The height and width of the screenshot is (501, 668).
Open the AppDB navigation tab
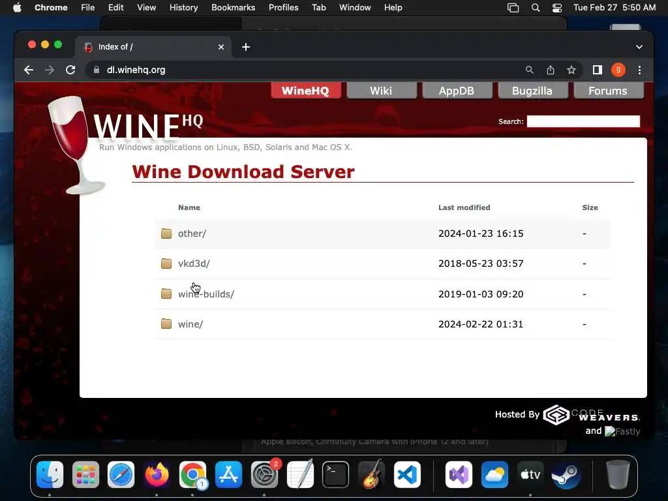(x=457, y=90)
